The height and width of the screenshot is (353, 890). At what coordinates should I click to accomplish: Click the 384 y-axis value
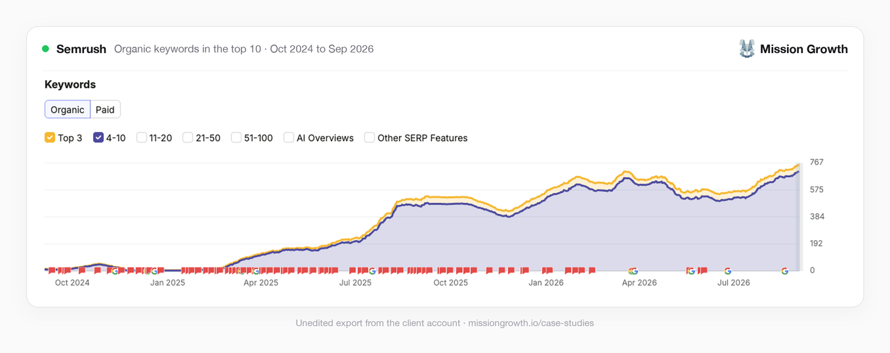tap(816, 217)
